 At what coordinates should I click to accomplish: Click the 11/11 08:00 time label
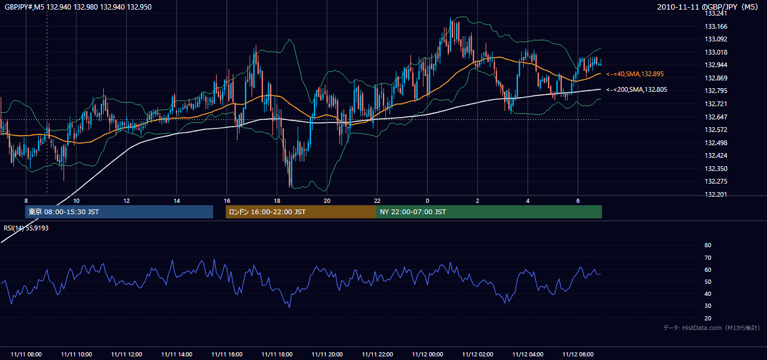pyautogui.click(x=26, y=355)
